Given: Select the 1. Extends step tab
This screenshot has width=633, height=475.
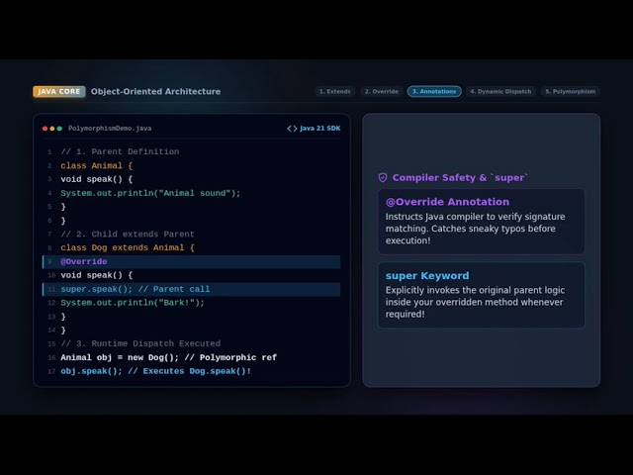Looking at the screenshot, I should [335, 92].
